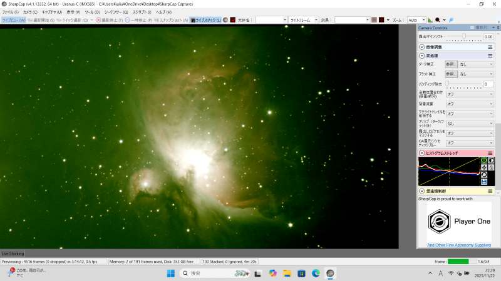This screenshot has height=281, width=501.
Task: Open Microsoft Edge from the taskbar
Action: coord(316,274)
